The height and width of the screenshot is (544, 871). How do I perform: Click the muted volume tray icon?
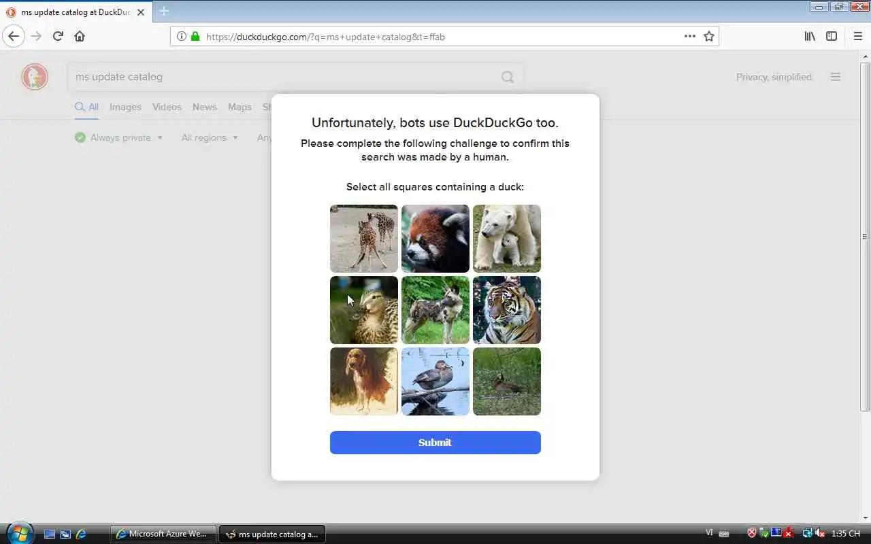coord(821,534)
